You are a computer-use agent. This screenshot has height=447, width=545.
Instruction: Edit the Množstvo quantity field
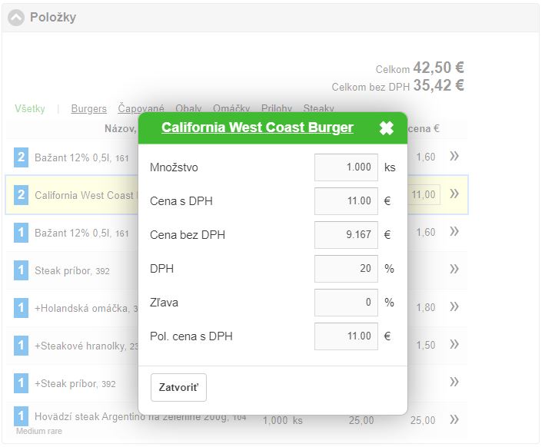point(346,167)
